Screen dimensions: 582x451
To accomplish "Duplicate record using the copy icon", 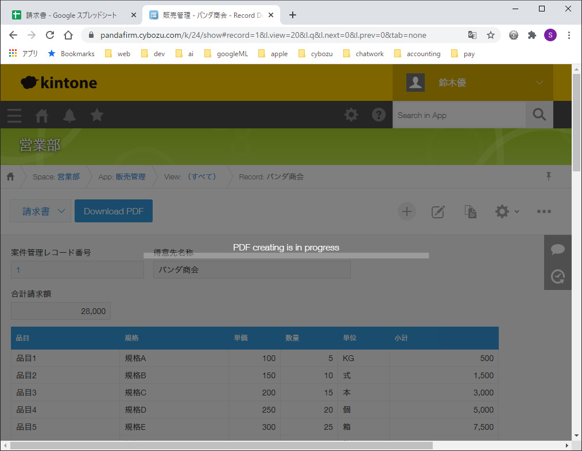I will [x=470, y=211].
